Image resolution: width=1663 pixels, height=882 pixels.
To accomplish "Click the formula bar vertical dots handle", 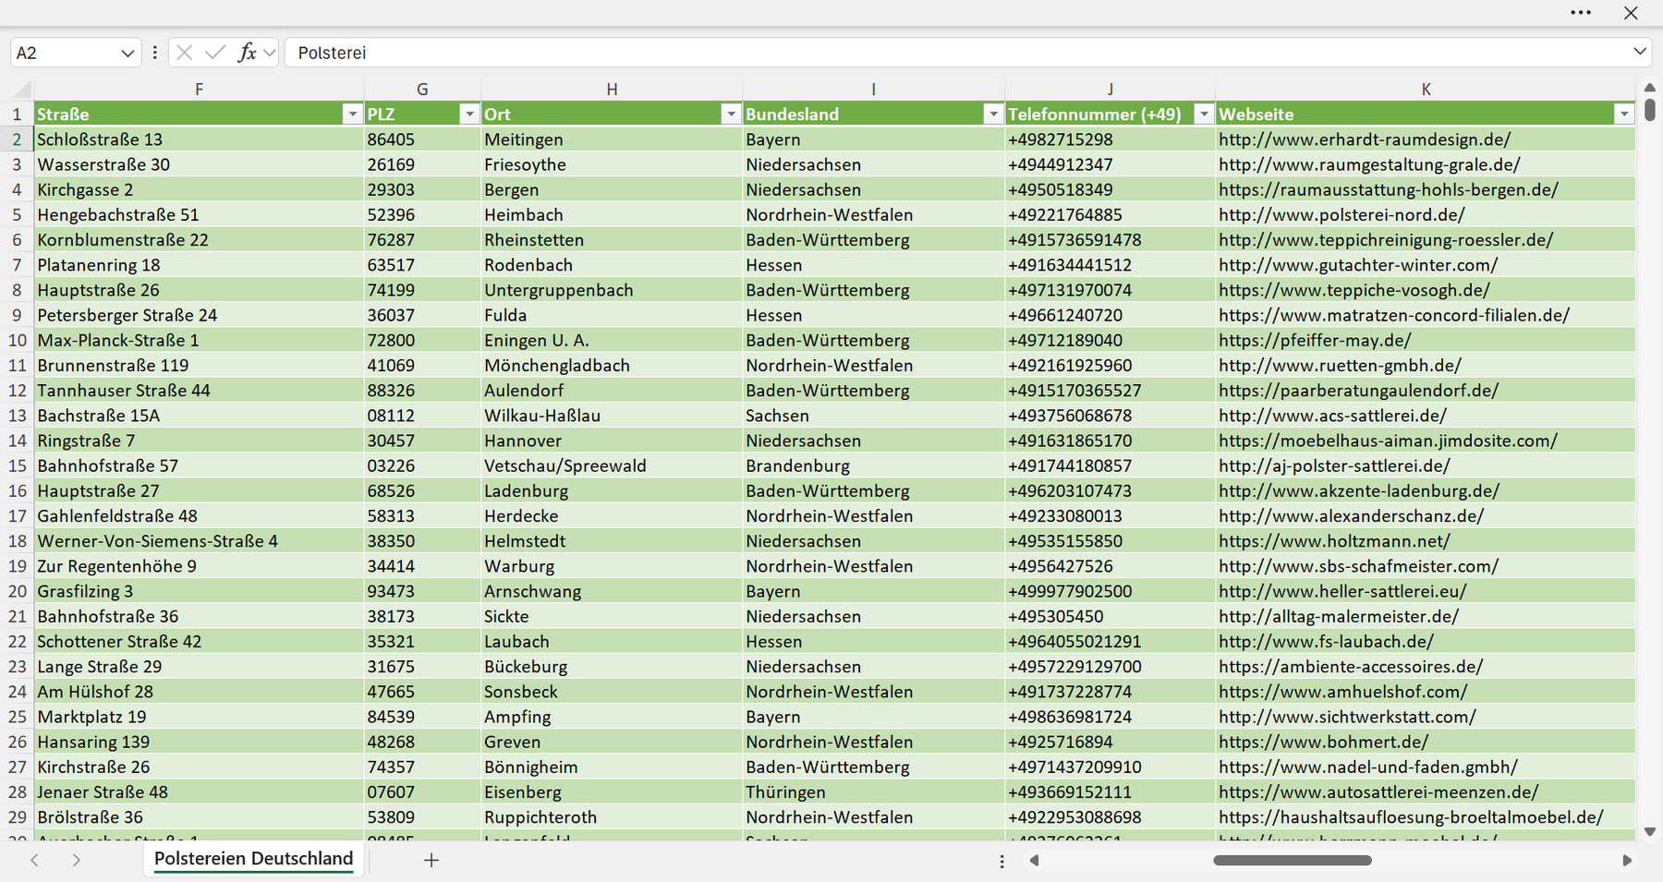I will [x=154, y=53].
